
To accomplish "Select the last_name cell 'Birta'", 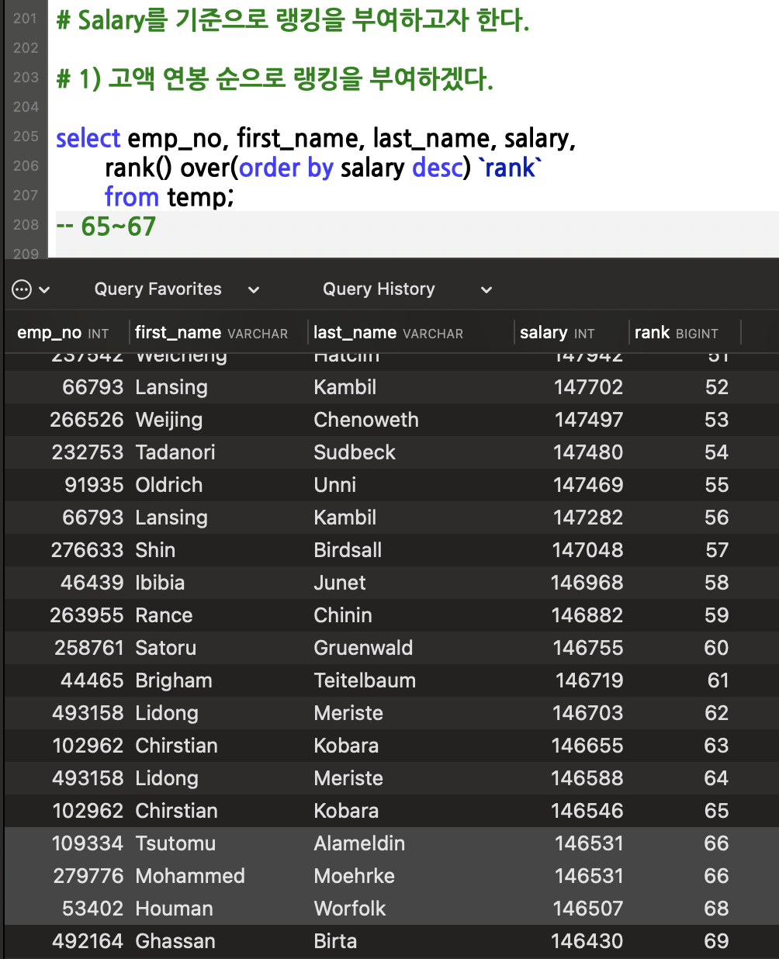I will click(x=335, y=941).
